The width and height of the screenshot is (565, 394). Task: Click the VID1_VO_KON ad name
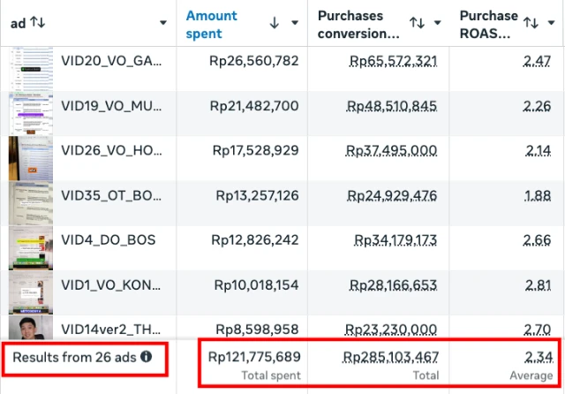111,285
